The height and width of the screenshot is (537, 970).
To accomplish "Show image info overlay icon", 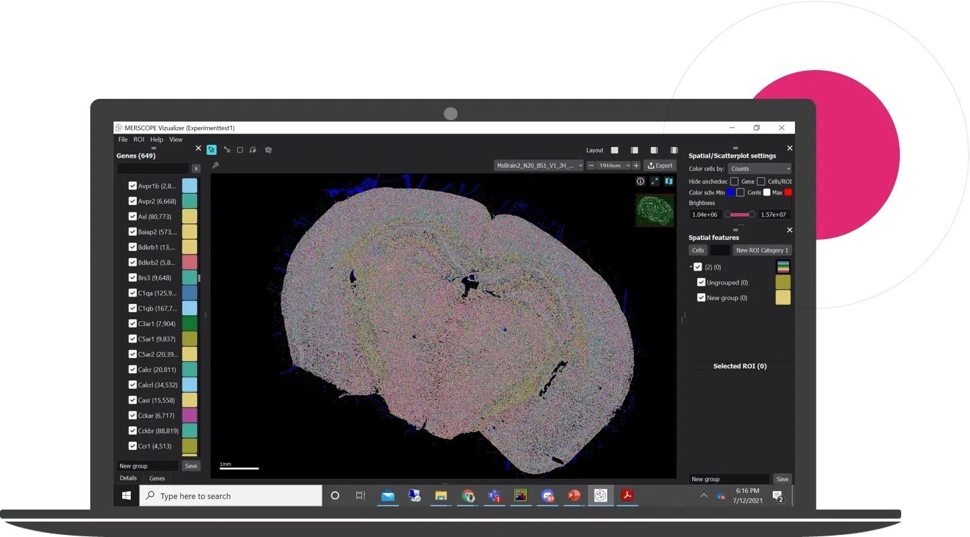I will (x=640, y=181).
